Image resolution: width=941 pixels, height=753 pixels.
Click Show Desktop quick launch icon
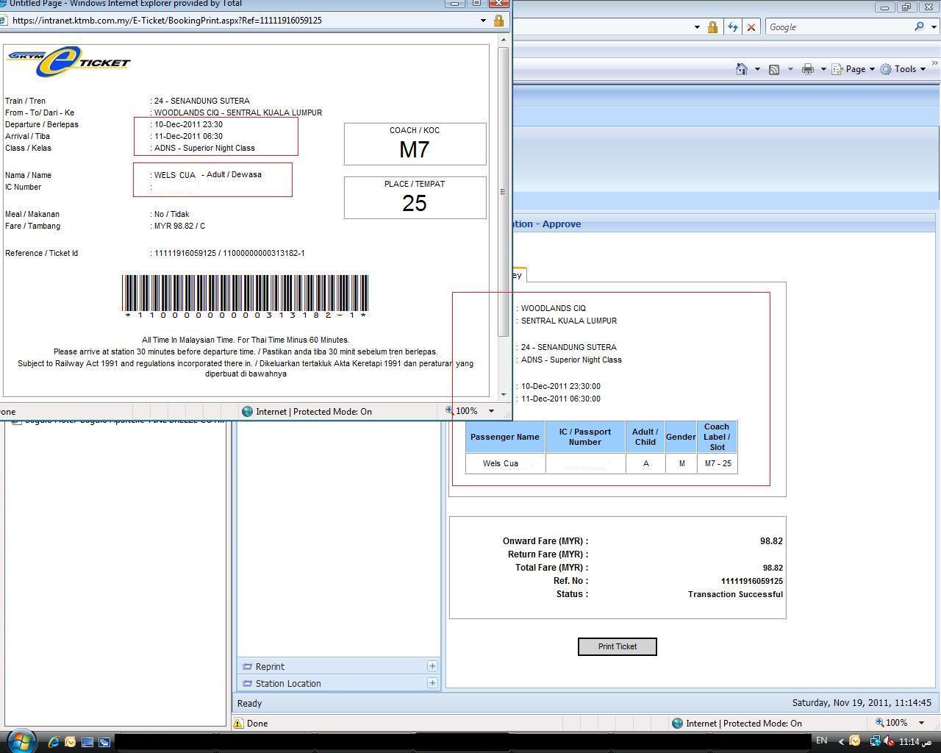[87, 742]
